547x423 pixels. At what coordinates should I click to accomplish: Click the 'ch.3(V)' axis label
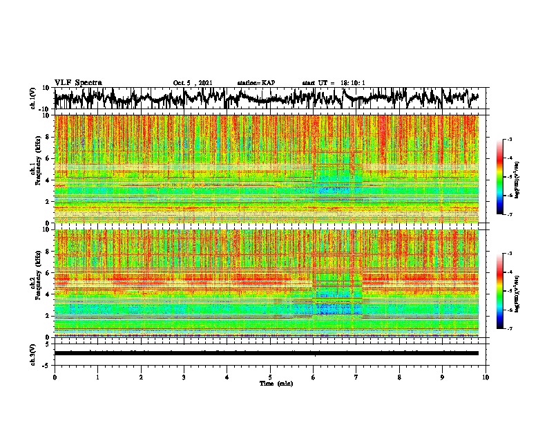[x=33, y=355]
